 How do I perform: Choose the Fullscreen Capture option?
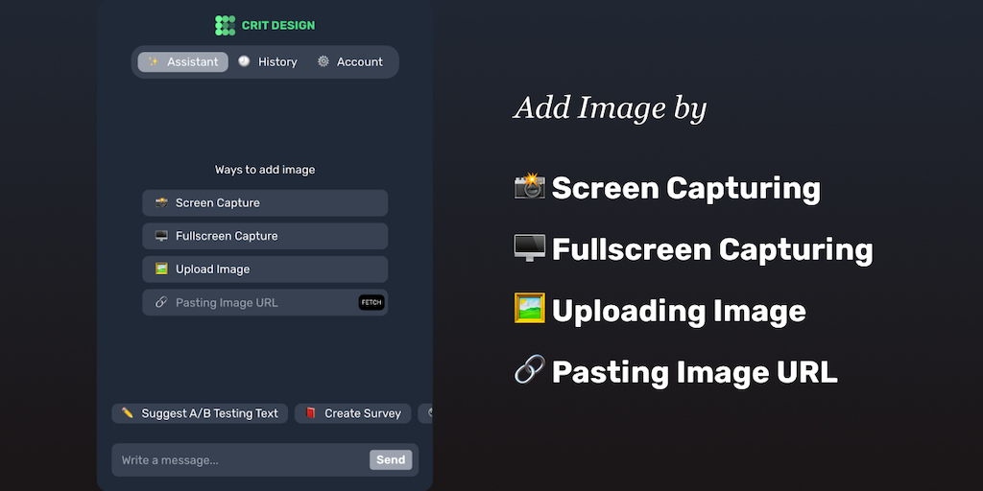265,236
